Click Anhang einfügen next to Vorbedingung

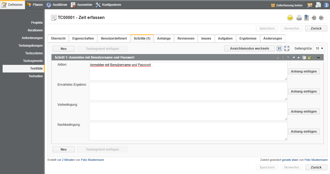coord(304,112)
